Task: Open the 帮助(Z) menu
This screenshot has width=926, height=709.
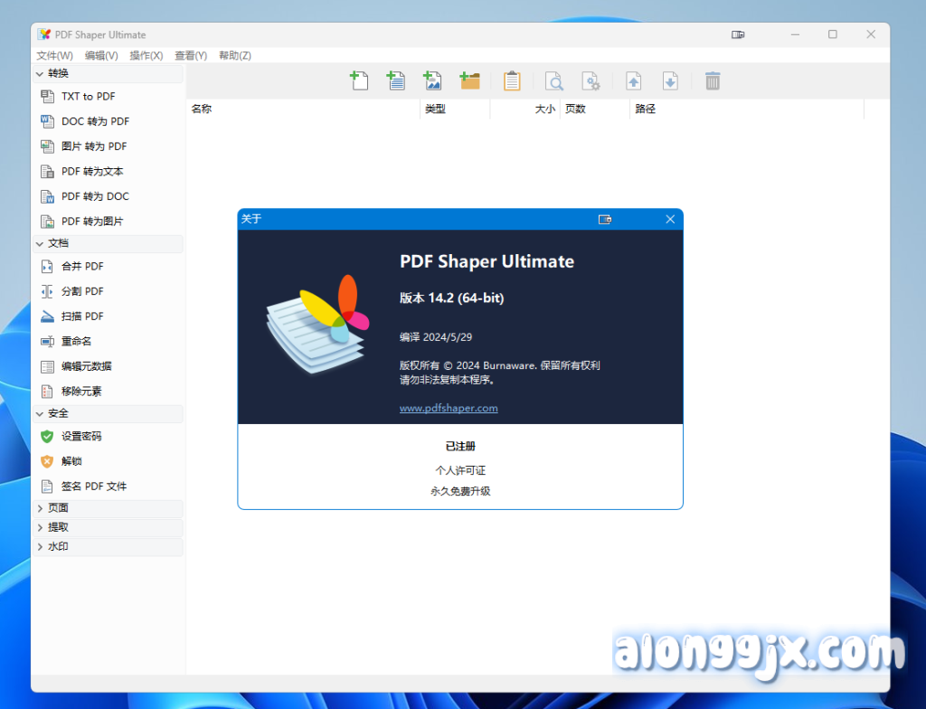Action: (x=235, y=55)
